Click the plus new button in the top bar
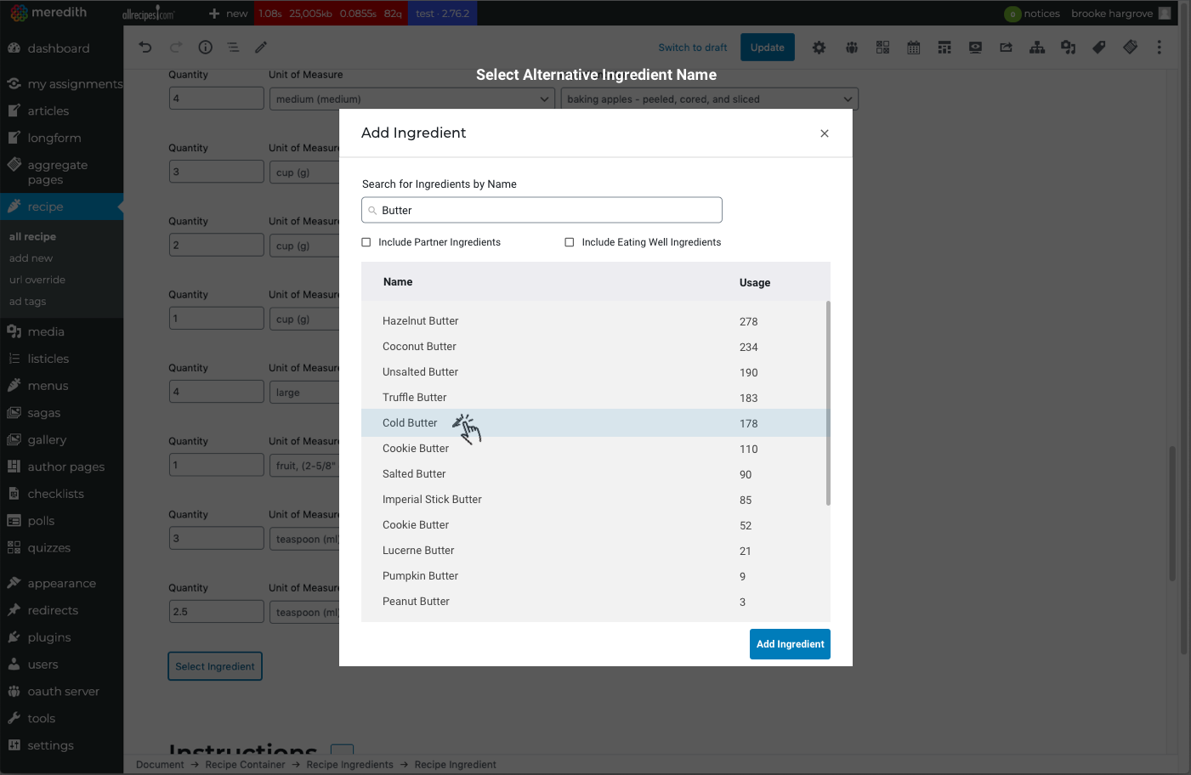The image size is (1191, 775). coord(229,14)
